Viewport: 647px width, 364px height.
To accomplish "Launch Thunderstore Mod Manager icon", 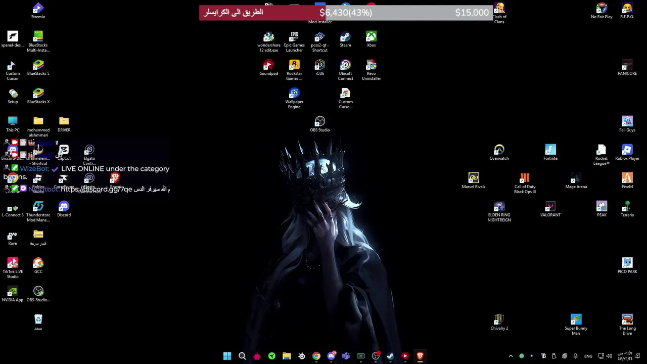I will point(38,212).
